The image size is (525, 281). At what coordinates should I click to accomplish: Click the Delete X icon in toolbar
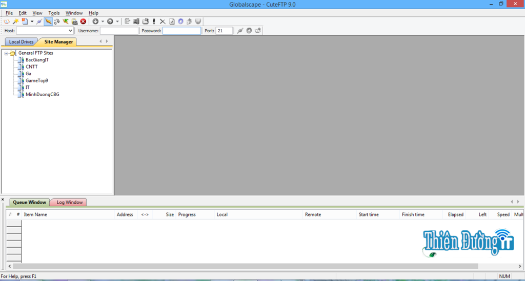pos(163,21)
